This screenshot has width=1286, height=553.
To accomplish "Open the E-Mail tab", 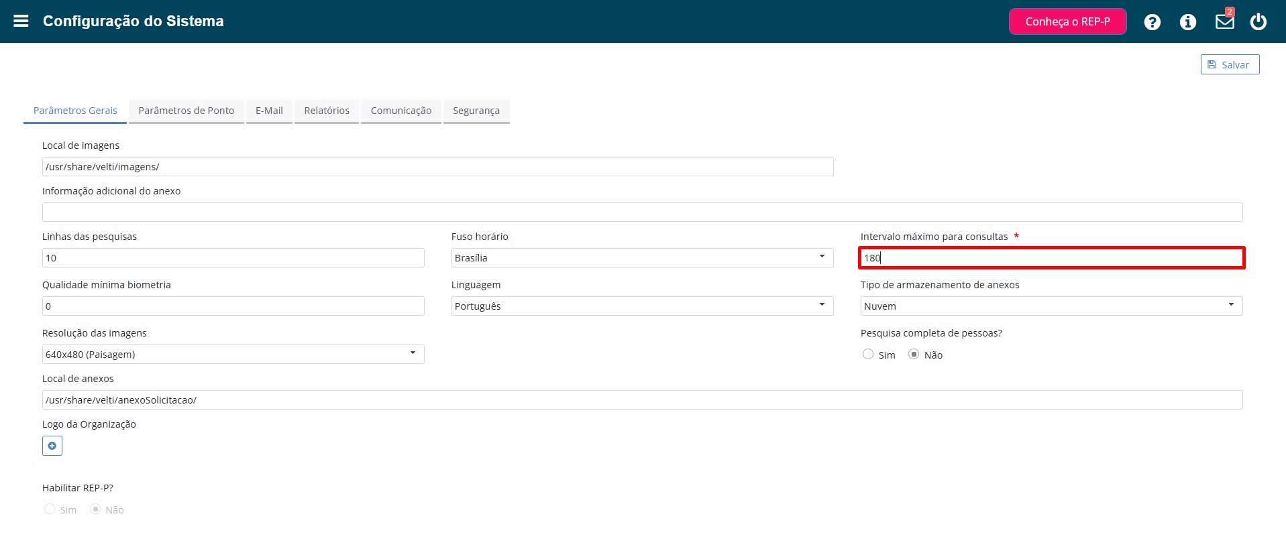I will pos(269,111).
